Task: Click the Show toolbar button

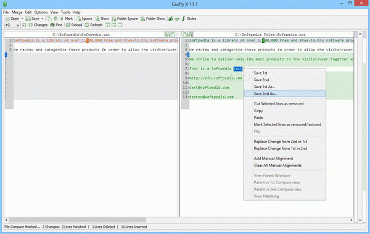Action: pyautogui.click(x=102, y=18)
